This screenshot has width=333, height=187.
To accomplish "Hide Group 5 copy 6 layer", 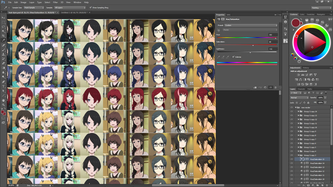I will coord(292,143).
